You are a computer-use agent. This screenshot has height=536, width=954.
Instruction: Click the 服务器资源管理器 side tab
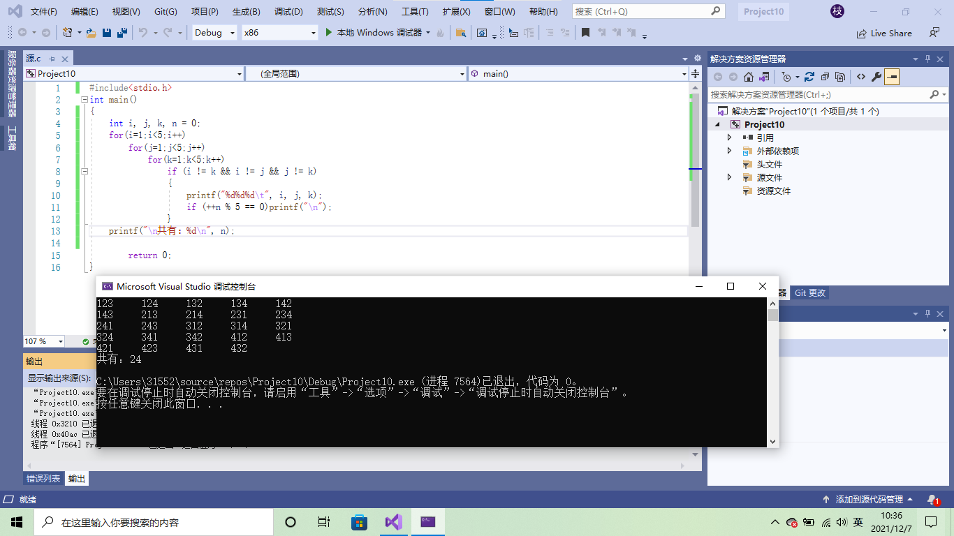point(11,83)
